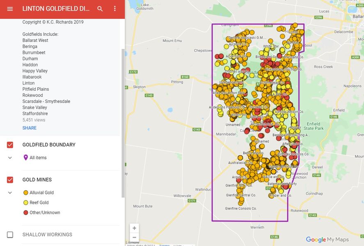Collapse the Gold Mines legend chevron

10,193
